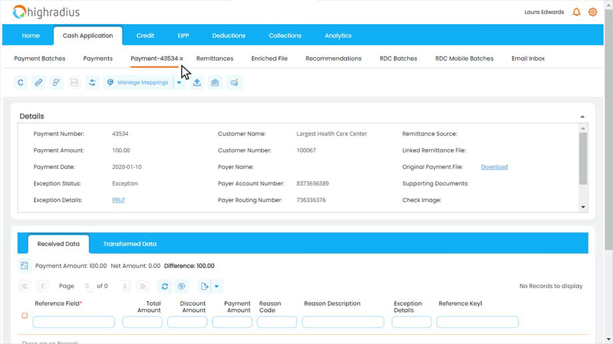The image size is (613, 344).
Task: Open the EIPP menu
Action: (183, 35)
